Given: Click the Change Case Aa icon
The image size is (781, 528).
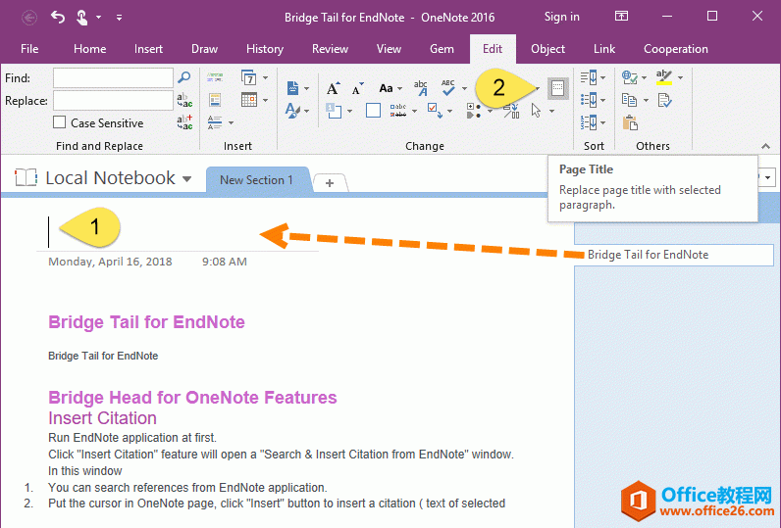Looking at the screenshot, I should click(x=386, y=88).
